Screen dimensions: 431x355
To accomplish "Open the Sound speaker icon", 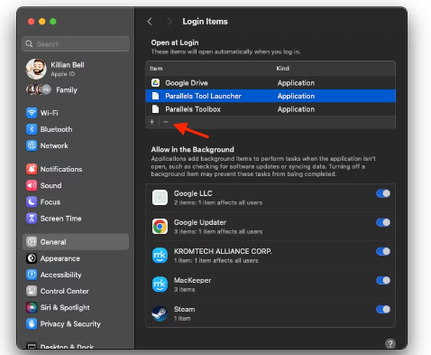I will (32, 185).
